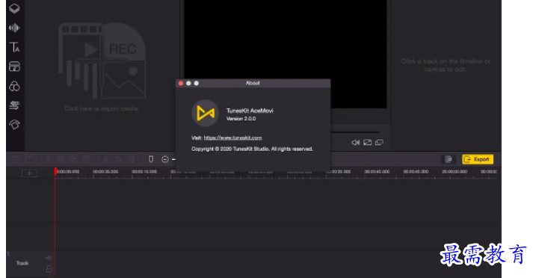The width and height of the screenshot is (533, 278).
Task: Open the Transitions sidebar icon
Action: click(14, 105)
